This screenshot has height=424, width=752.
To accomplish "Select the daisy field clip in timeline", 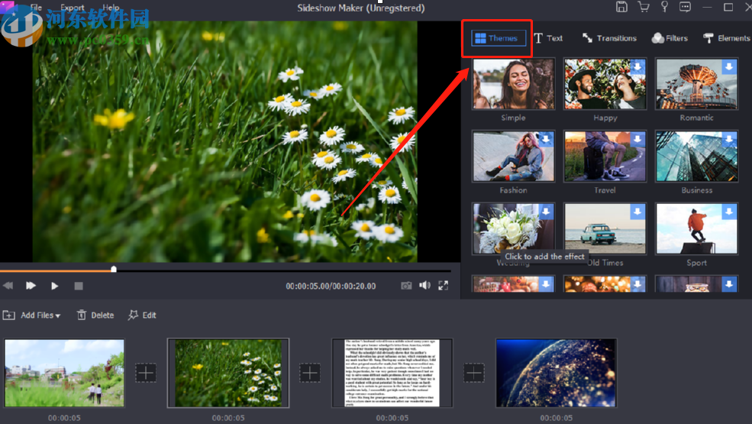I will point(228,373).
